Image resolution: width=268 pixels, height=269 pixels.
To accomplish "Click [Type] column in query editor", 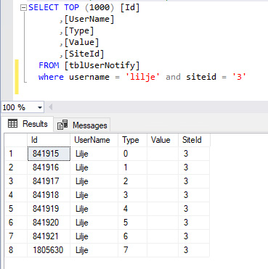I will point(79,31).
